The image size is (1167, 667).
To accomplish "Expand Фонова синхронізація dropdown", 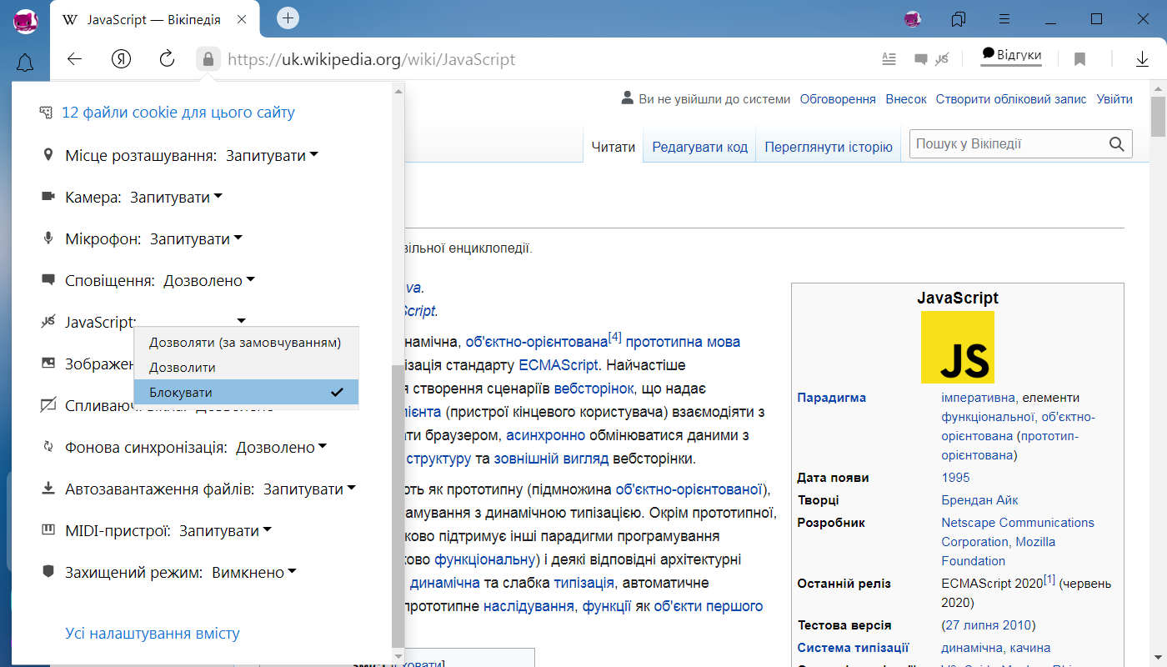I will pos(281,447).
